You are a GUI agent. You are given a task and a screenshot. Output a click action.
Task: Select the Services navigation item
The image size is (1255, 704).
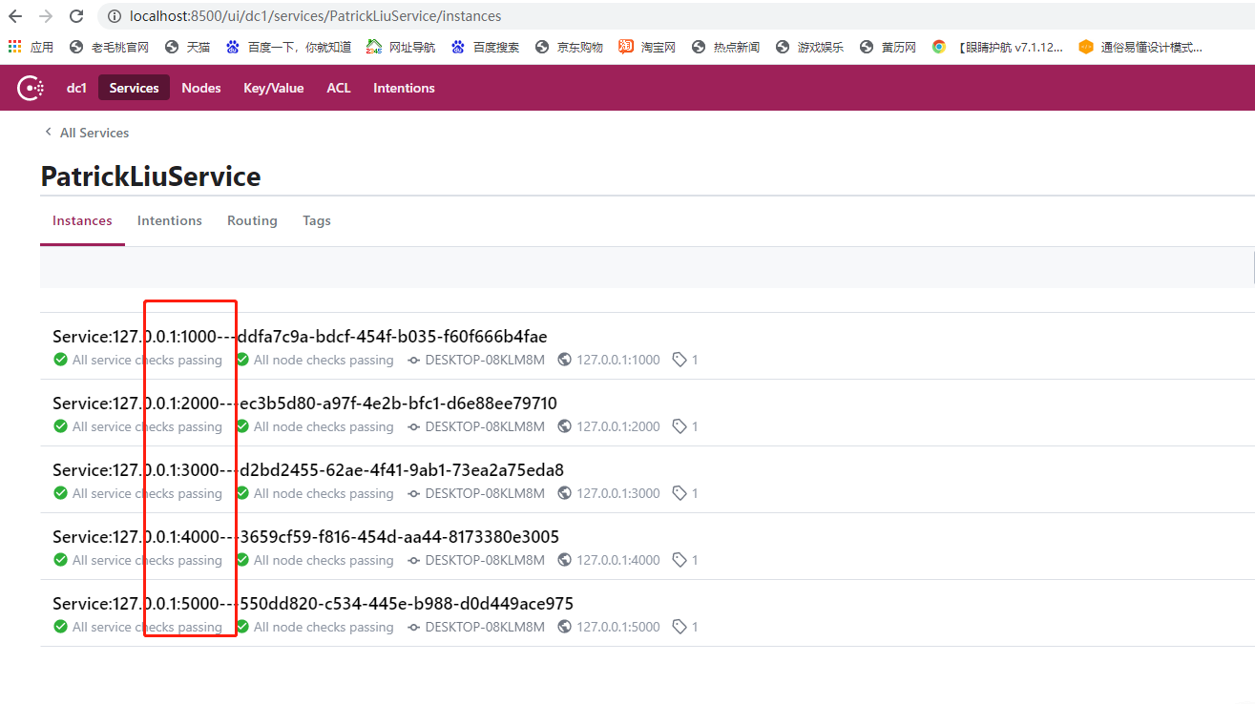click(134, 88)
